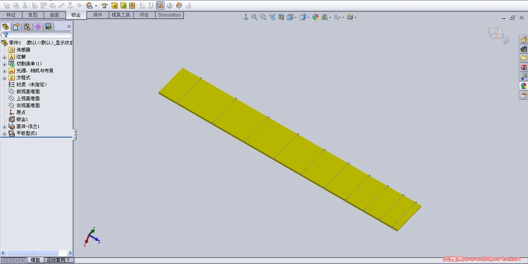Image resolution: width=528 pixels, height=264 pixels.
Task: Switch to the 运动算例 1 bottom tab
Action: point(59,260)
